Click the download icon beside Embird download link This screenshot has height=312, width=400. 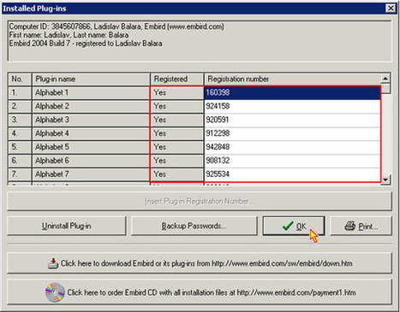pos(53,263)
